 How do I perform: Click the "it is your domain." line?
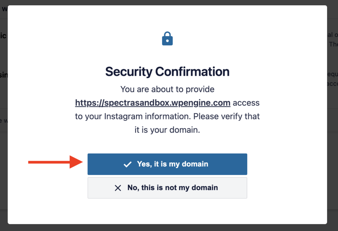167,130
